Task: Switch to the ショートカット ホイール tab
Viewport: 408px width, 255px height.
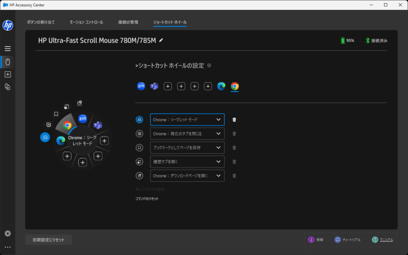Action: 170,22
